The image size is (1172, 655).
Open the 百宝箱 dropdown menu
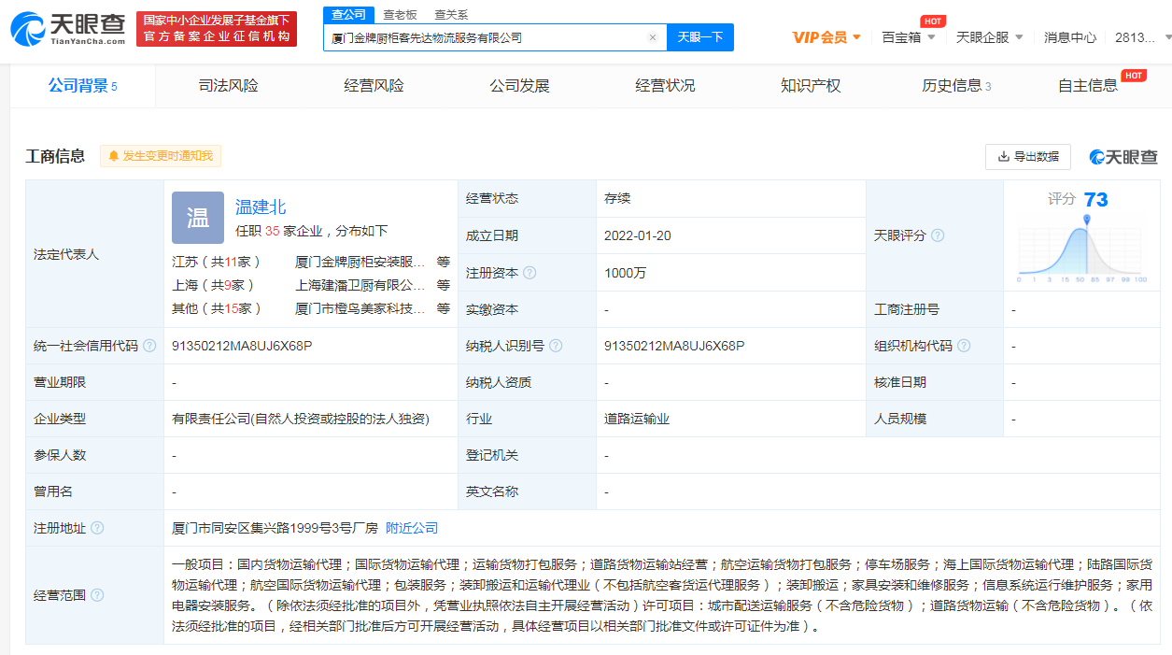[908, 37]
